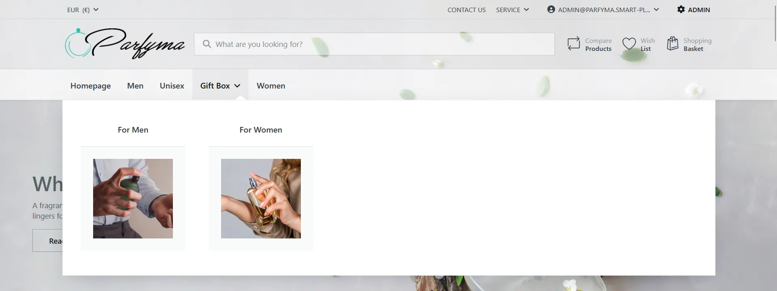Image resolution: width=777 pixels, height=291 pixels.
Task: Open the For Women gift box link
Action: tap(261, 130)
